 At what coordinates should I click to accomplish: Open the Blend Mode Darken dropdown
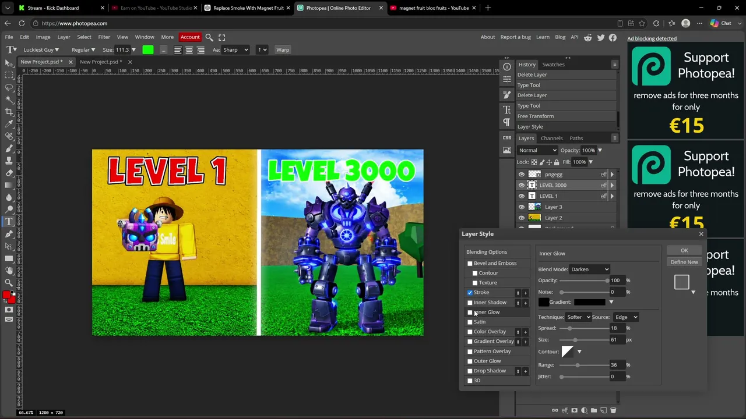(x=590, y=269)
